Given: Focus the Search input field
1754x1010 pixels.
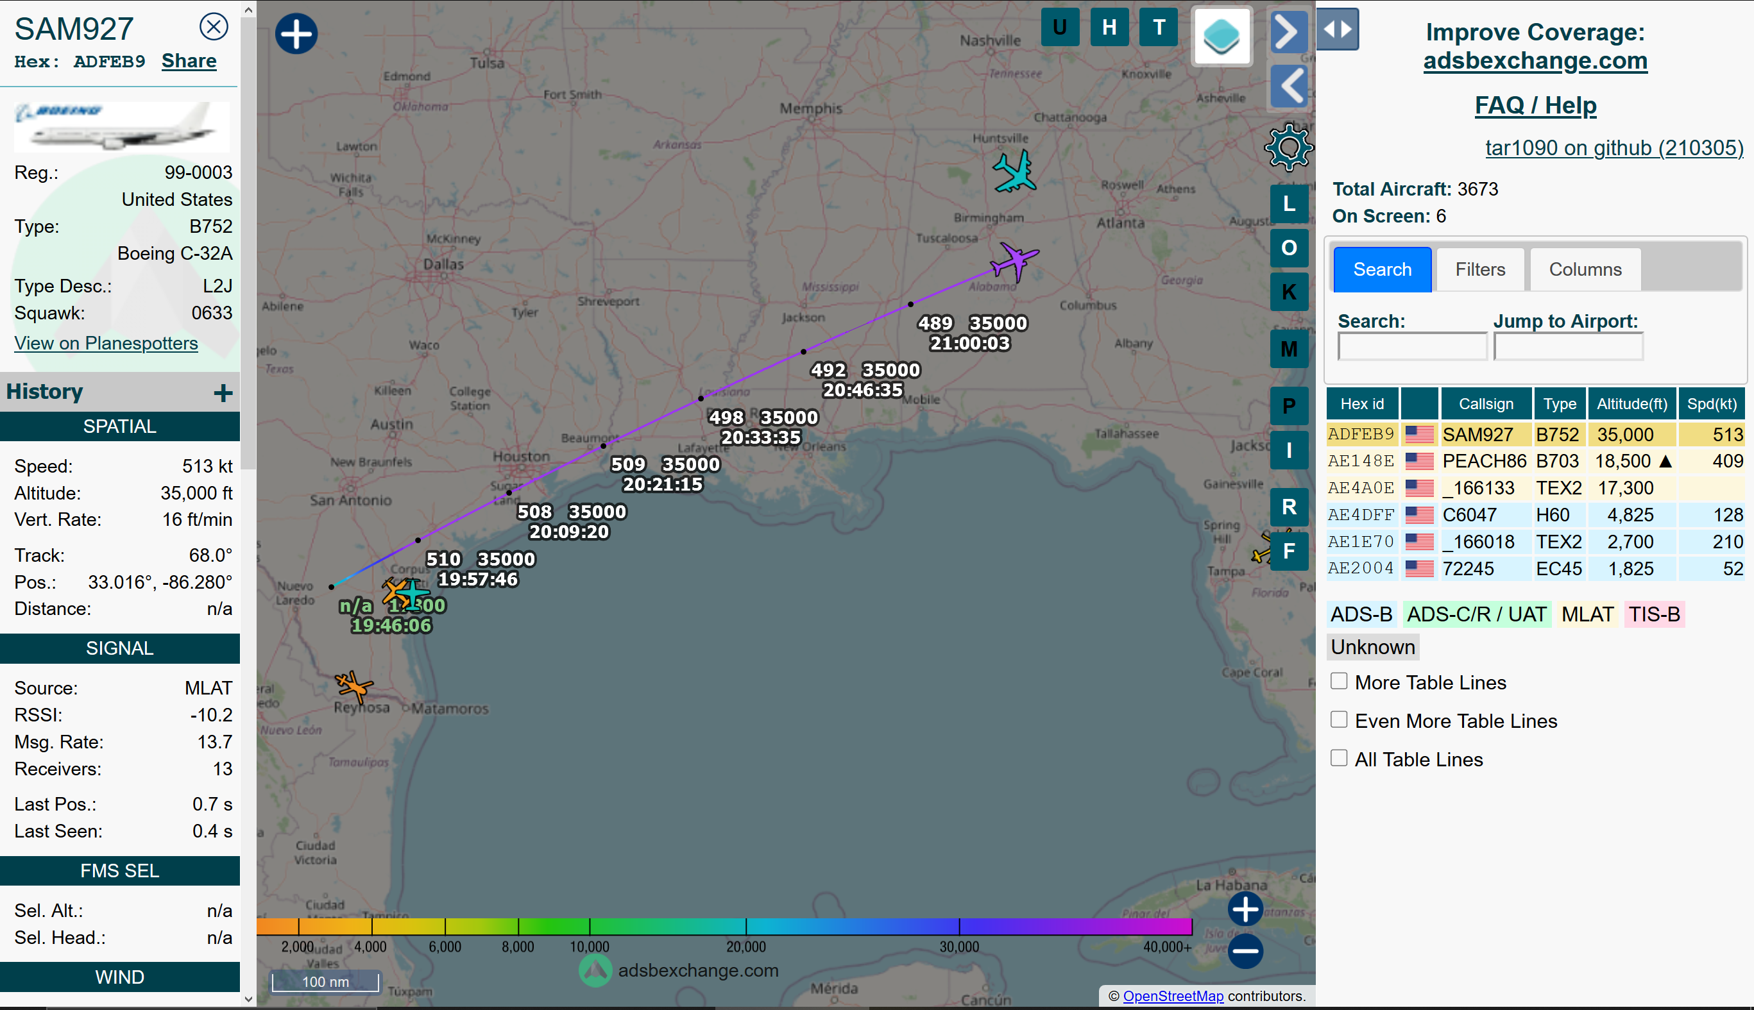Looking at the screenshot, I should coord(1412,346).
